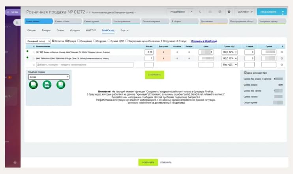Click Наименование column header
The height and width of the screenshot is (174, 293).
click(43, 46)
